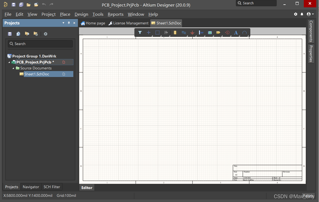Open the Components side panel
Screen dimensions: 319x202
311,31
